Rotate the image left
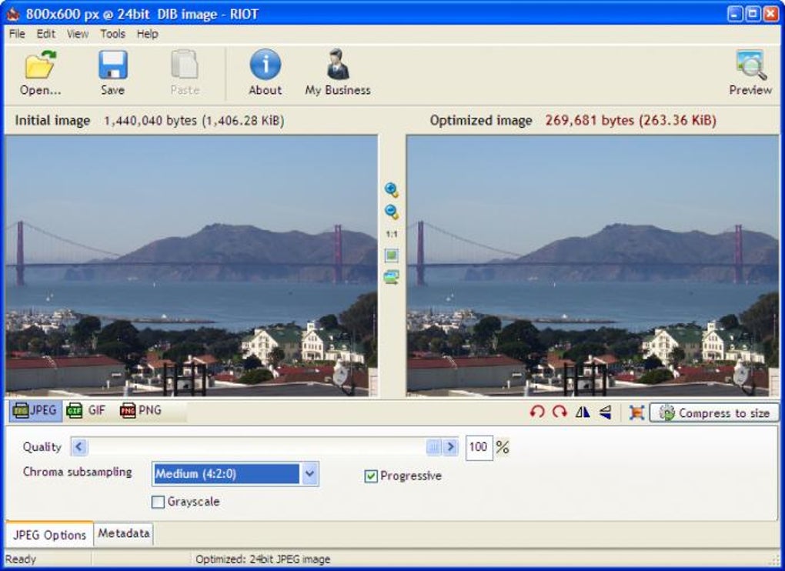This screenshot has width=785, height=571. pos(538,412)
